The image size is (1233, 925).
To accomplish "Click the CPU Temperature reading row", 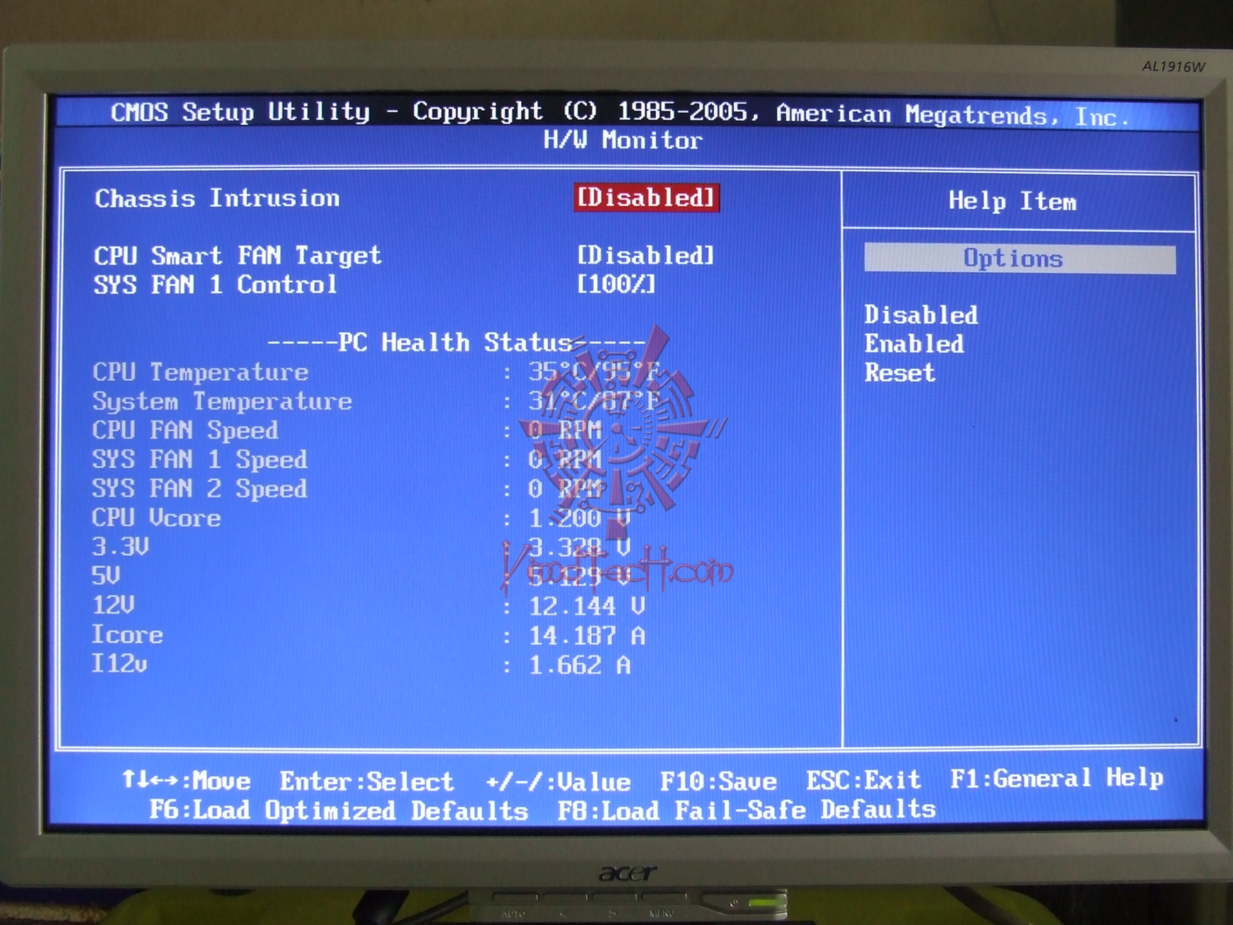I will (x=201, y=373).
